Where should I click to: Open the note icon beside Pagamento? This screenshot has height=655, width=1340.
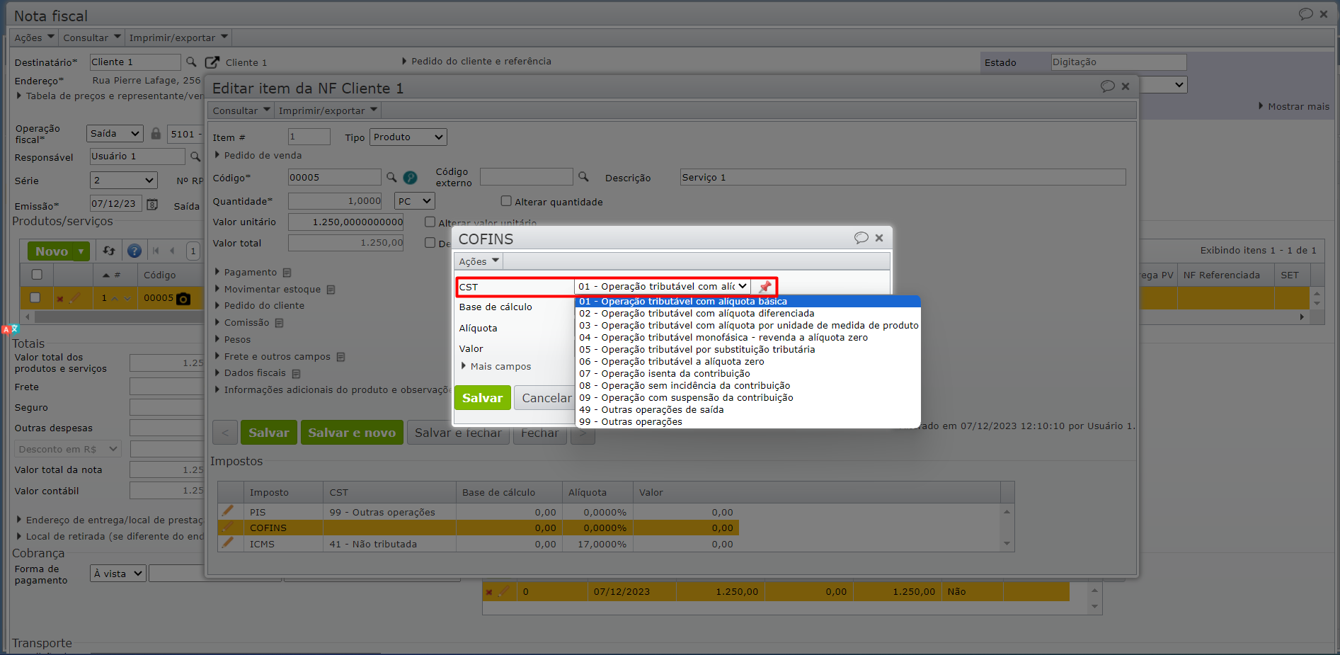point(287,273)
